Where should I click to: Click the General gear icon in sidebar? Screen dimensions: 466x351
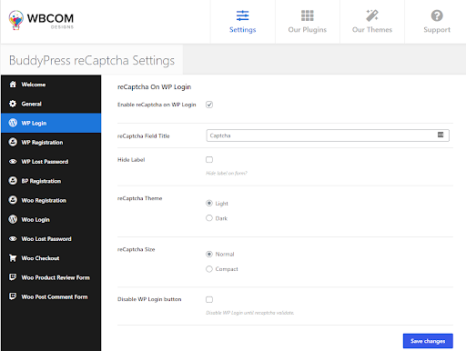tap(13, 104)
